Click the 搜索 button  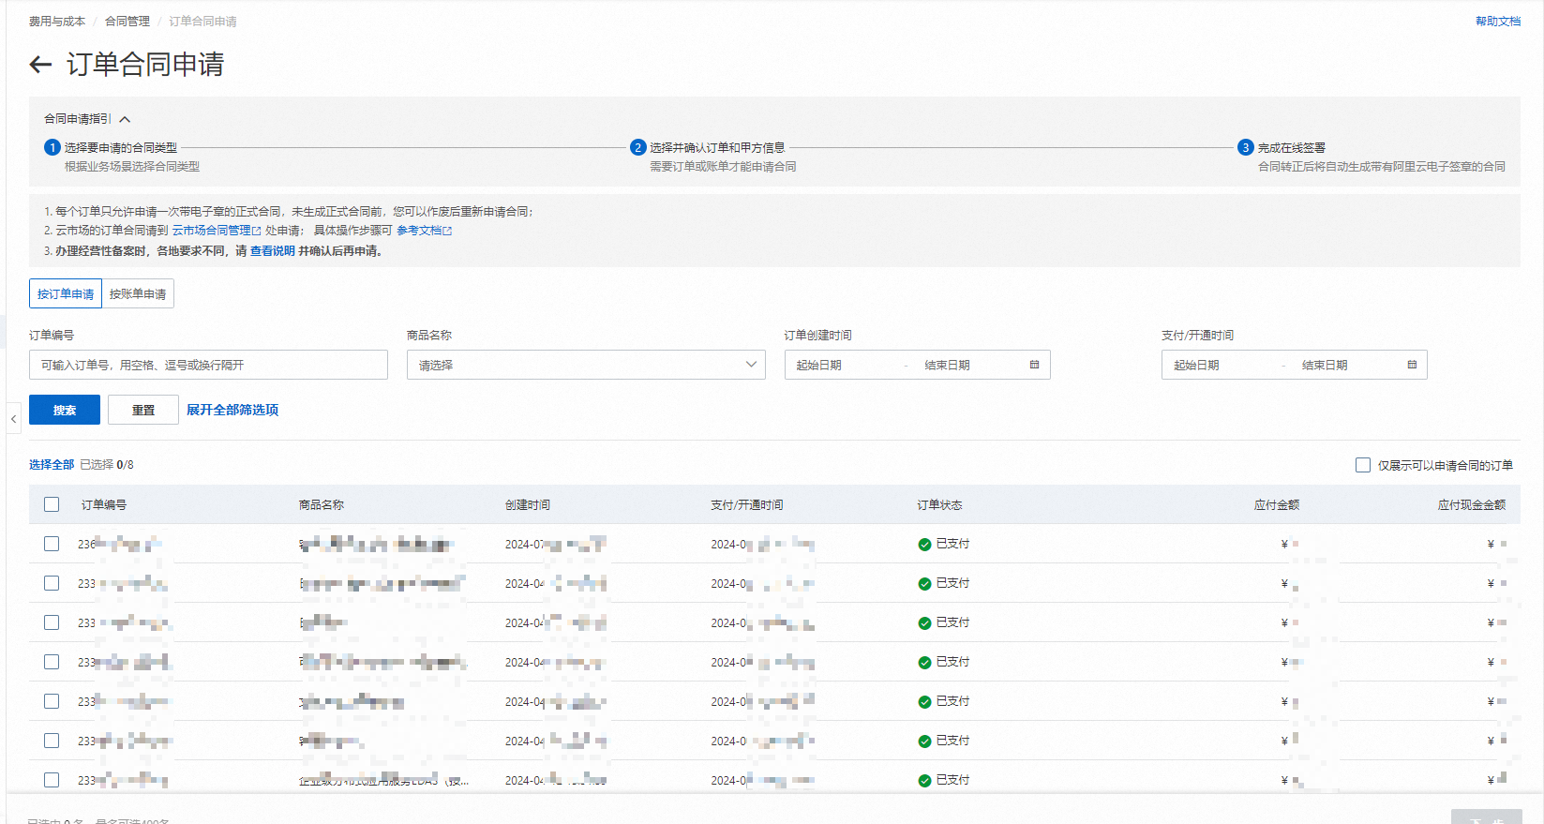coord(65,410)
